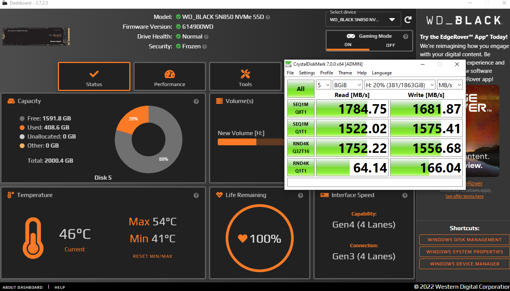Open Help link in footer
Image resolution: width=510 pixels, height=291 pixels.
[x=60, y=287]
